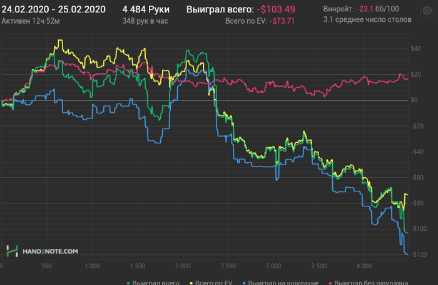The image size is (438, 285).
Task: Click the green legend dot for 'Выиграл всего'
Action: pyautogui.click(x=128, y=283)
